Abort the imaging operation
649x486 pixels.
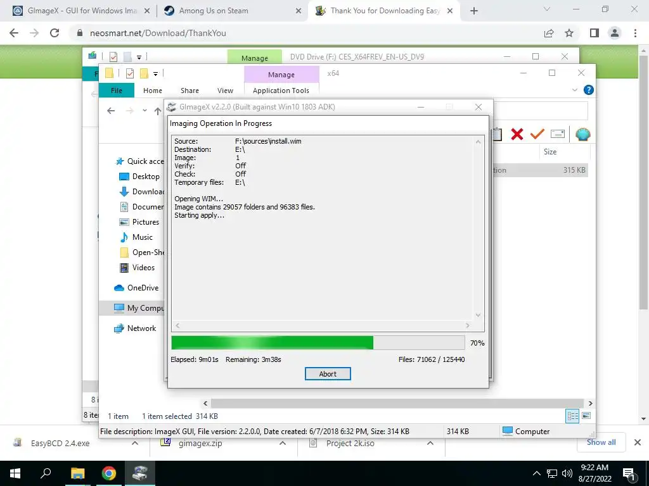(328, 373)
